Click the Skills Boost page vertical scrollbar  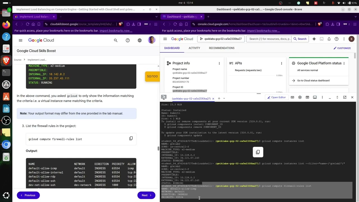click(158, 148)
